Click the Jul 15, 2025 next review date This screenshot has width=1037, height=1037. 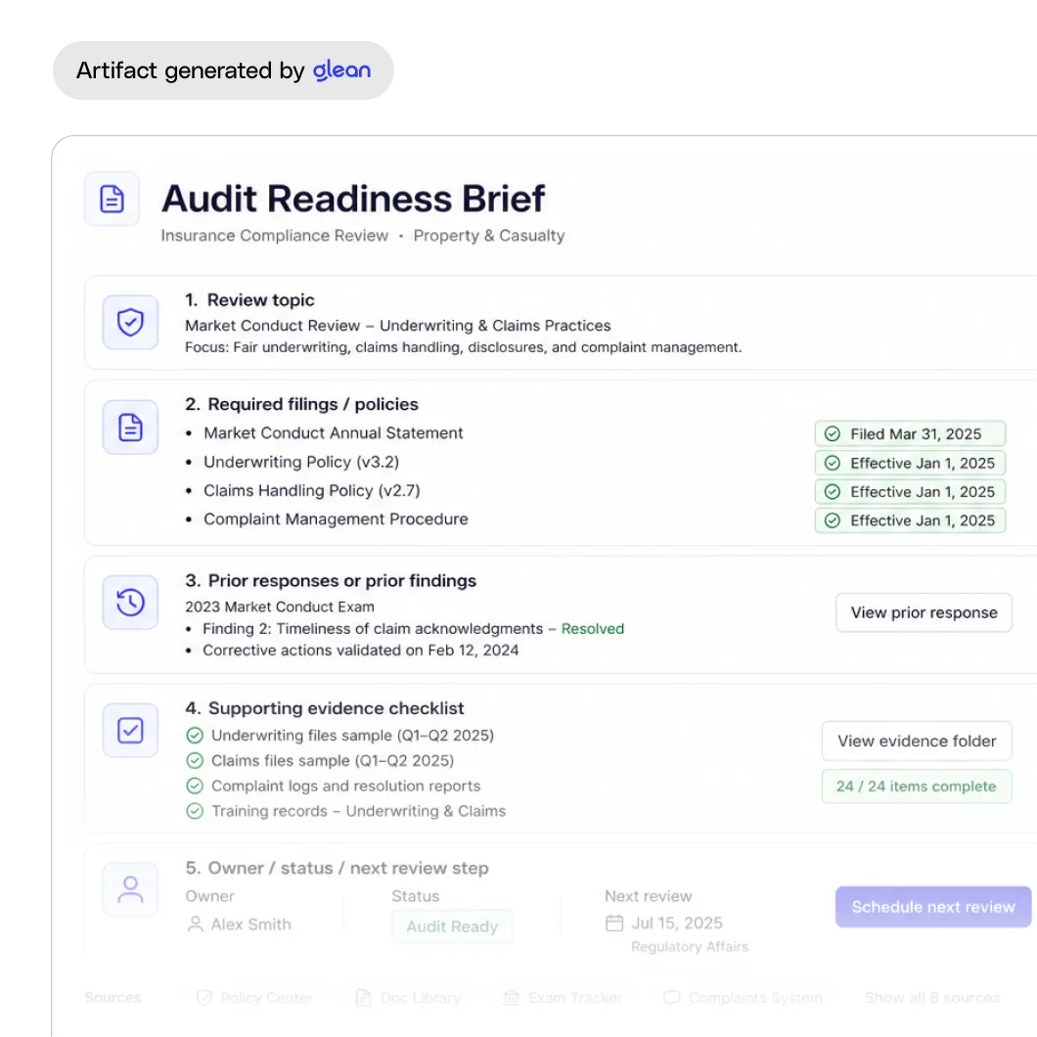point(677,924)
